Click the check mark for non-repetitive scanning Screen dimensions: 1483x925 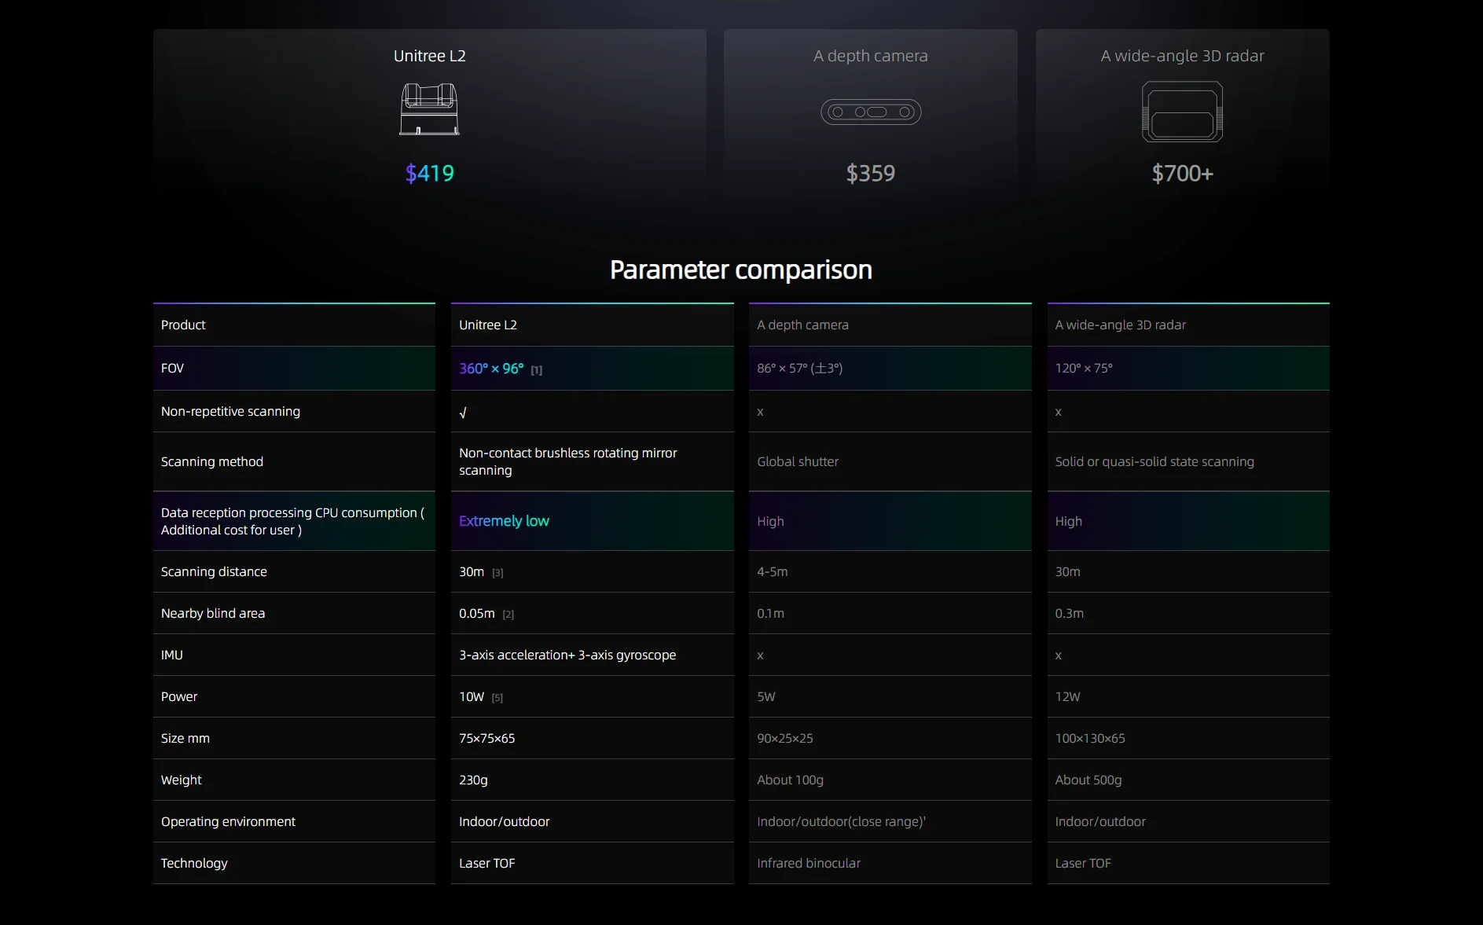point(463,413)
